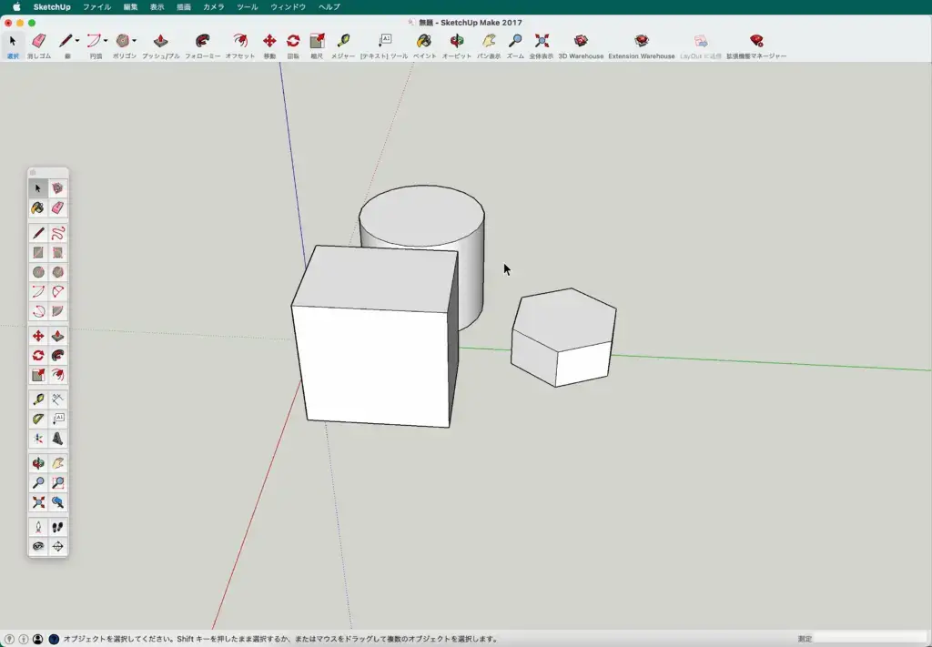Image resolution: width=932 pixels, height=647 pixels.
Task: Open the カメラ menu
Action: 213,6
